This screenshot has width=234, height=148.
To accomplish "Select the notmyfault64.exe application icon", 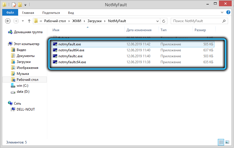I will click(x=55, y=50).
